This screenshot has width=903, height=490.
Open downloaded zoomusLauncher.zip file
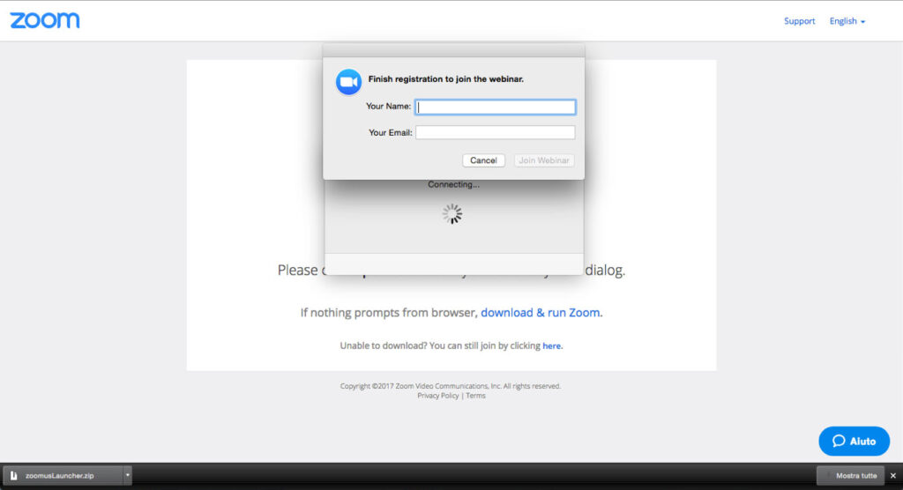coord(60,476)
